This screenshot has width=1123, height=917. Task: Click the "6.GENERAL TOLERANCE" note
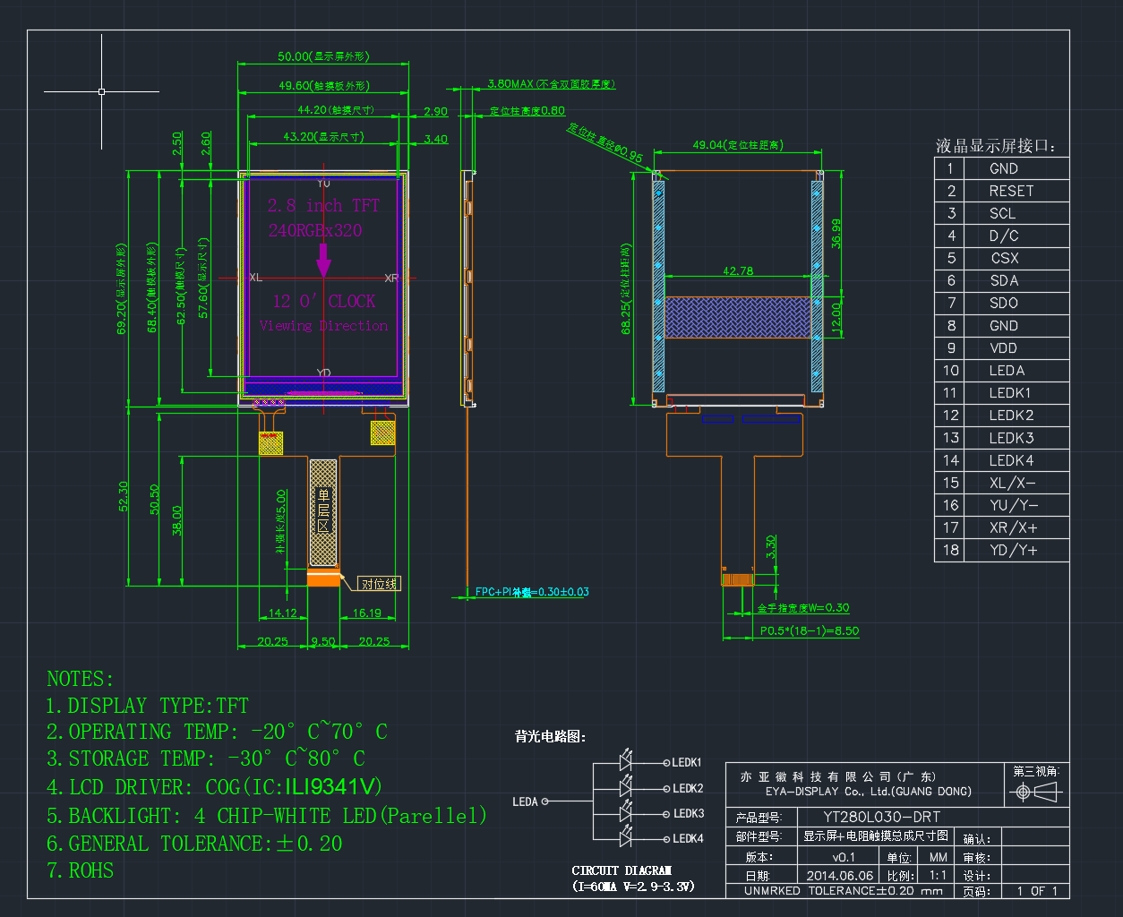pos(194,844)
